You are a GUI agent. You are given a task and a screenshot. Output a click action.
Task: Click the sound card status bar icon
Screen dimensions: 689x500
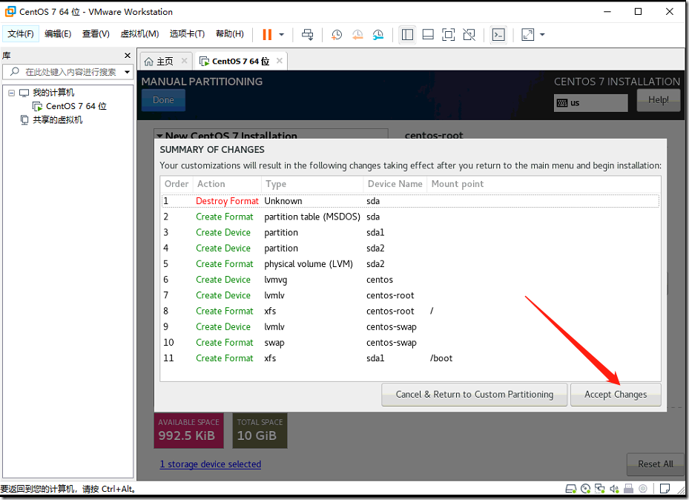[614, 489]
